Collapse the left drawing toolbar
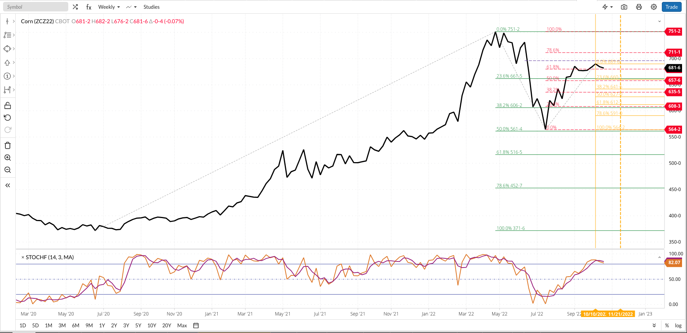 click(8, 185)
